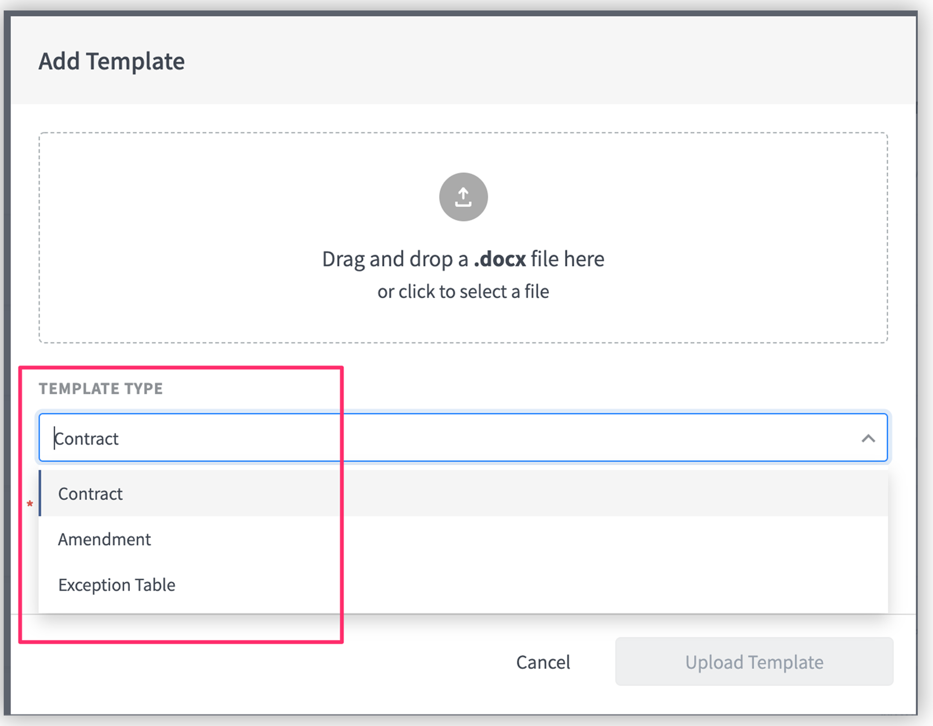
Task: Cancel the Add Template dialog
Action: [543, 662]
